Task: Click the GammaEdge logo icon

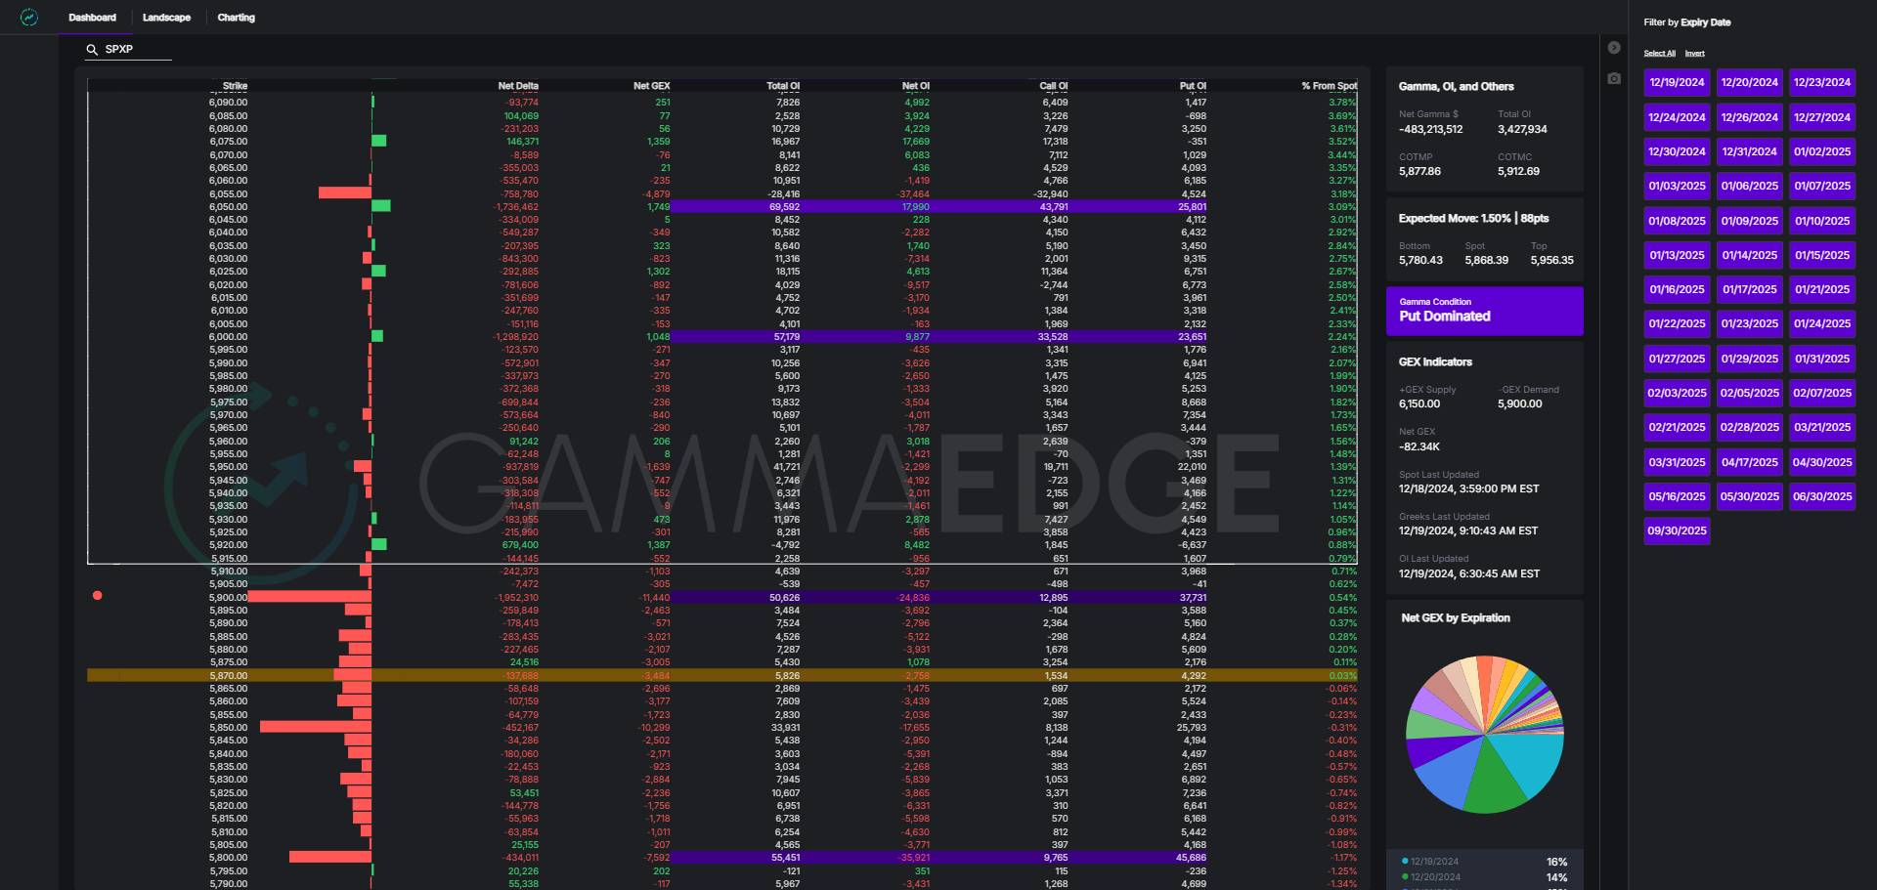Action: tap(29, 18)
